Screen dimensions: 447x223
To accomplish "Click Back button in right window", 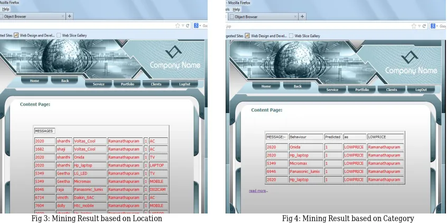I will pos(297,86).
